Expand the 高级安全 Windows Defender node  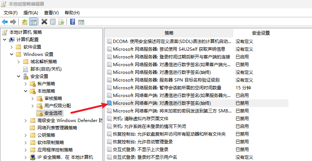pos(25,121)
